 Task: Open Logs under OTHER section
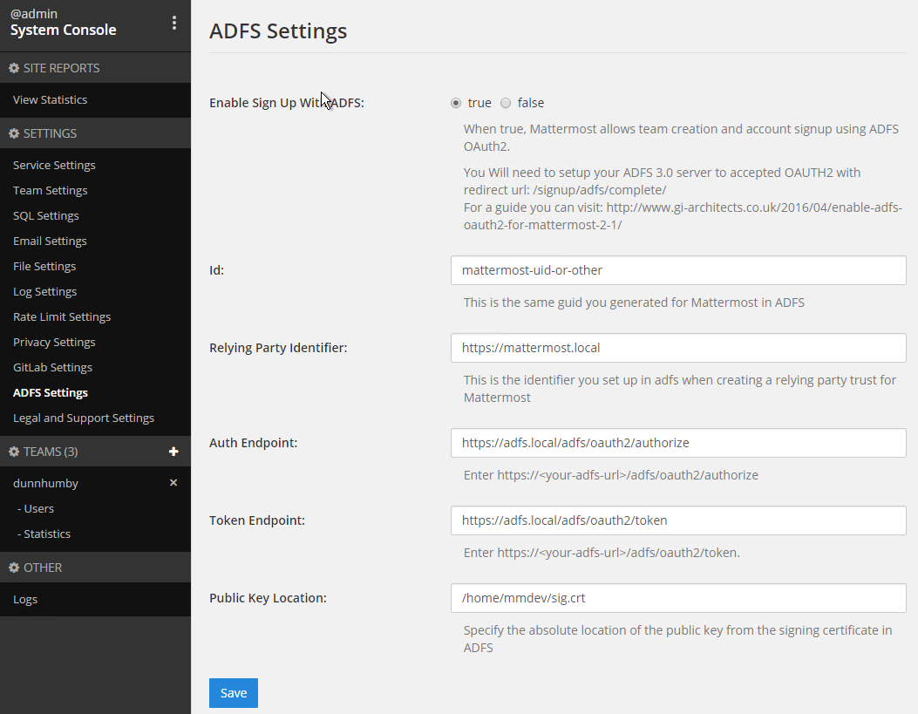pos(25,599)
